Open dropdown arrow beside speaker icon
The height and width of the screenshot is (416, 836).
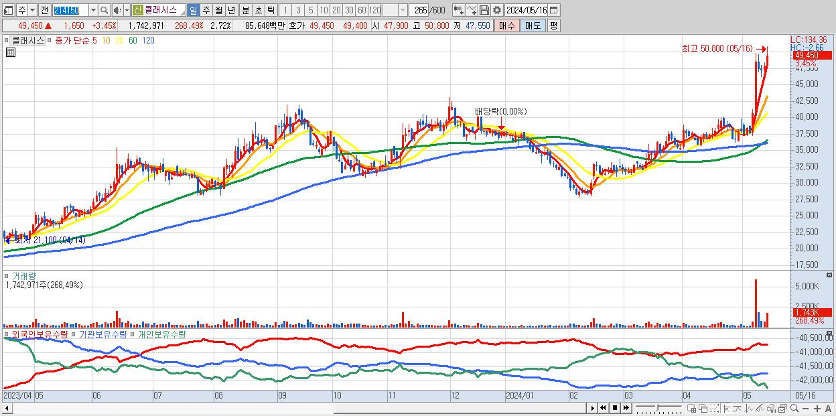click(x=127, y=10)
